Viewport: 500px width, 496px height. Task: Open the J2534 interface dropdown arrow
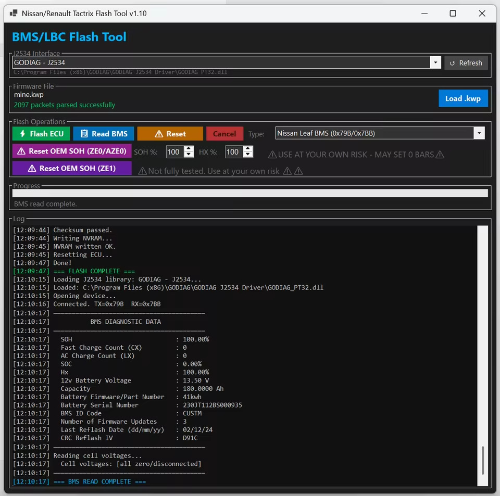click(x=435, y=62)
